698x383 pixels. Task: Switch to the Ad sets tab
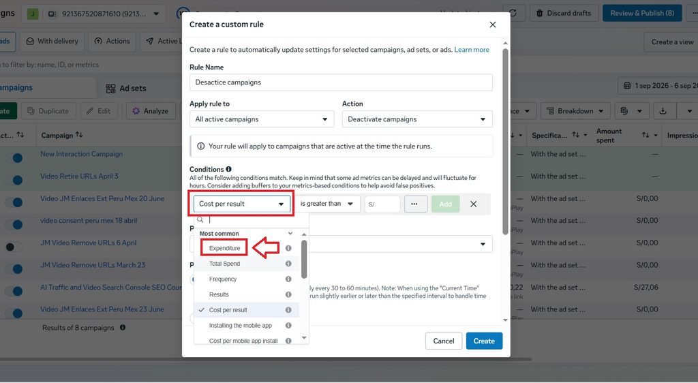126,89
